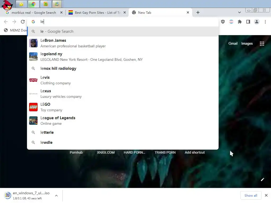
Task: Open the Google apps grid icon
Action: pos(262,44)
